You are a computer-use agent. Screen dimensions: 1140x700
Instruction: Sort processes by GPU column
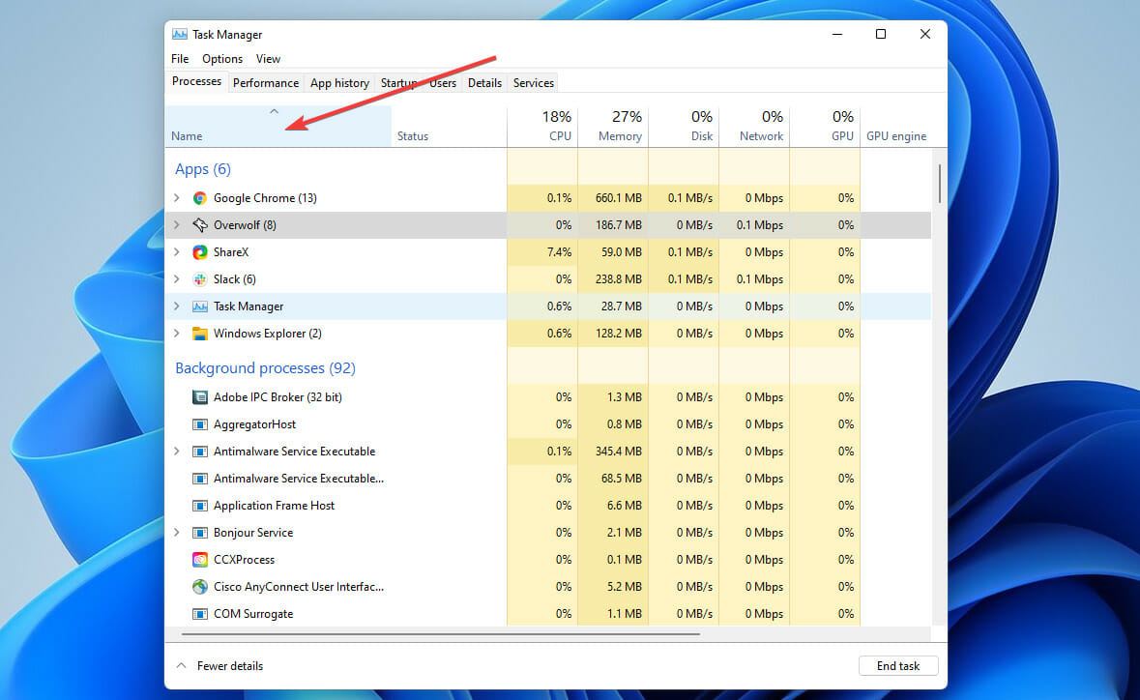click(x=825, y=127)
